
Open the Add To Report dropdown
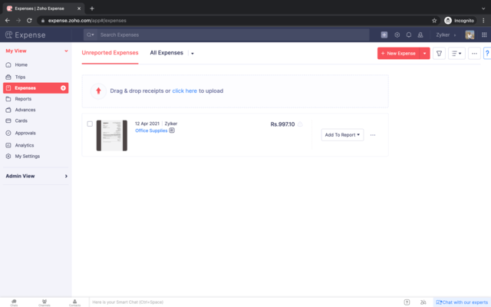[x=342, y=135]
